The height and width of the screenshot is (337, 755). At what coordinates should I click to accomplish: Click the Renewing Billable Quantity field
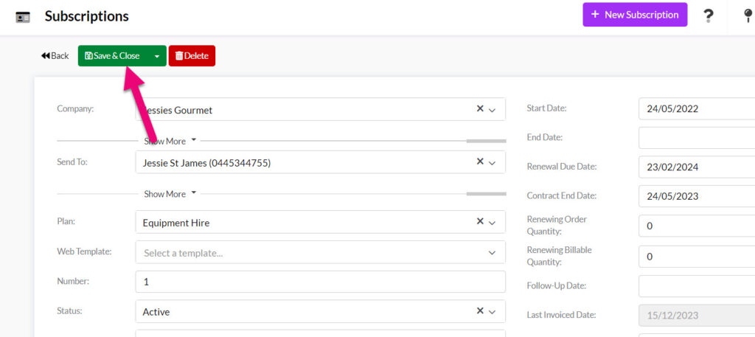(697, 257)
